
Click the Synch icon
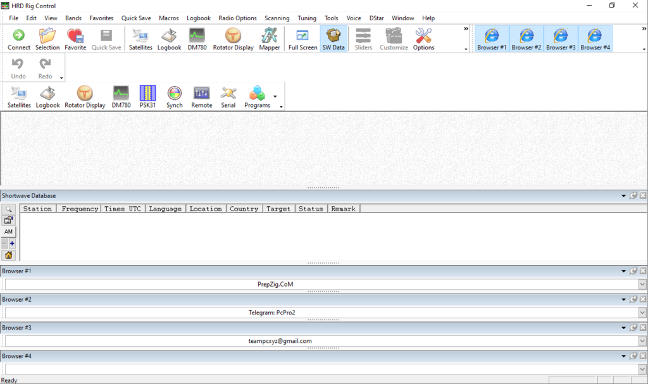(175, 97)
